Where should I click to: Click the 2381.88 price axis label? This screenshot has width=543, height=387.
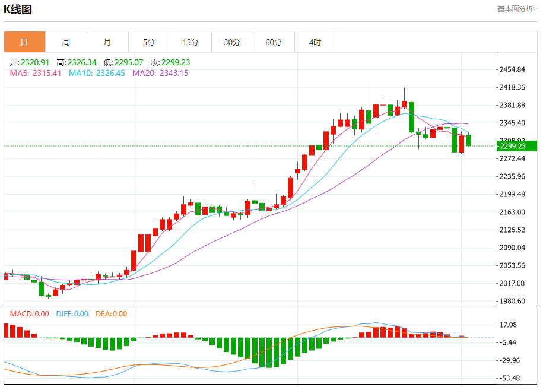click(512, 105)
